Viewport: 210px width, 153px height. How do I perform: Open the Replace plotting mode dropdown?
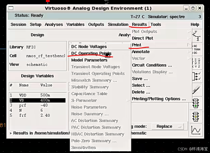pos(168,126)
